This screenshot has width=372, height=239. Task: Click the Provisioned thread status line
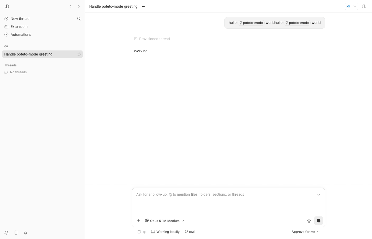pos(152,39)
